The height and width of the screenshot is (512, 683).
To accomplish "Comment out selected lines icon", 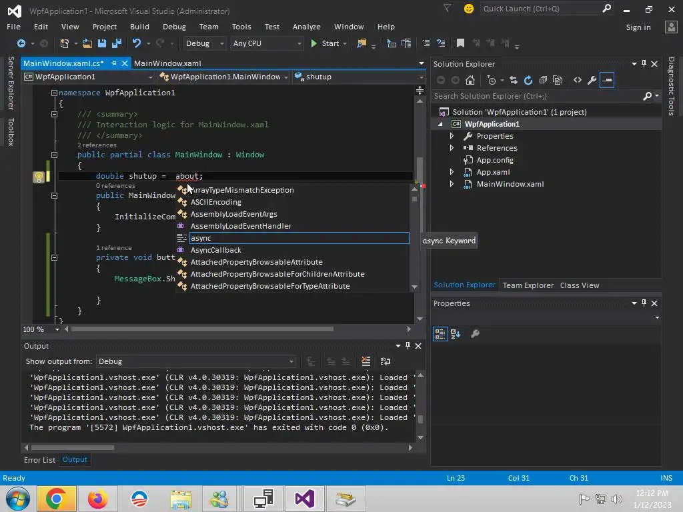I will pos(426,43).
